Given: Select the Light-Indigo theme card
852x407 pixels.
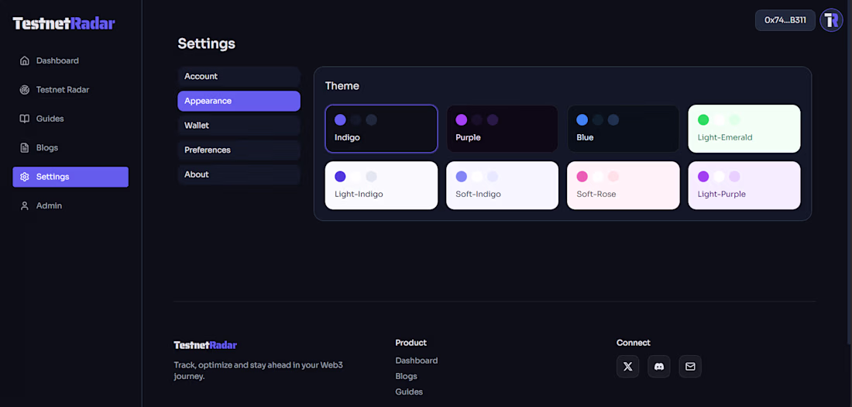Looking at the screenshot, I should point(381,185).
